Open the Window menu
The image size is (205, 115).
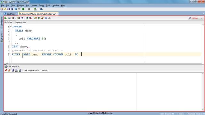56,6
